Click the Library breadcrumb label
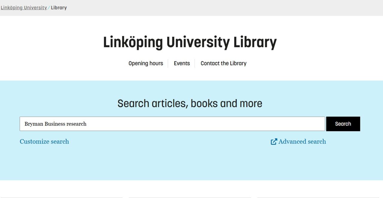This screenshot has height=198, width=383. click(59, 7)
